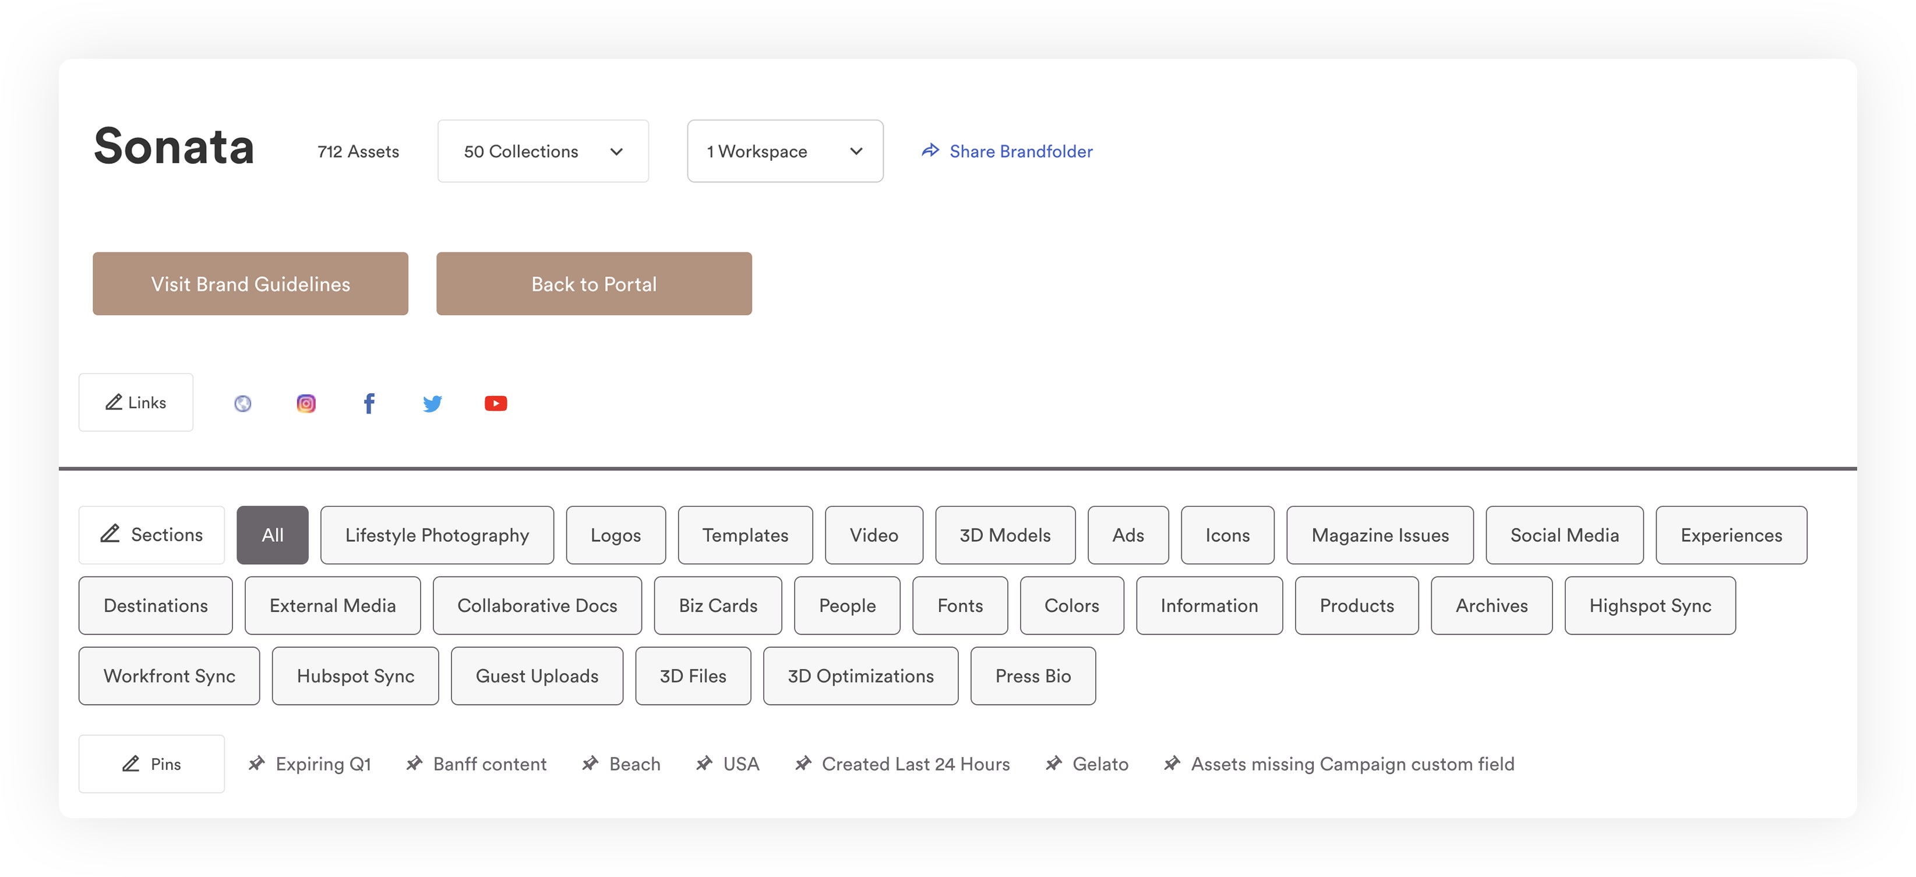
Task: Open the Experiences section
Action: pyautogui.click(x=1731, y=535)
